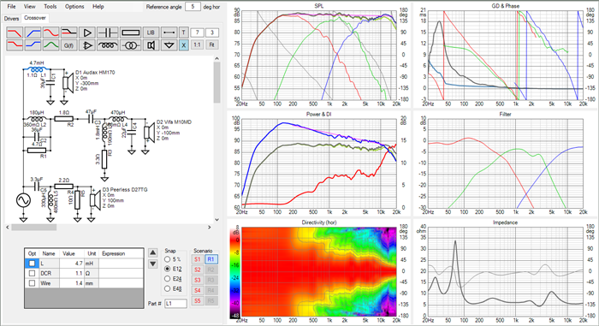Edit the Part # field L1
599x326 pixels.
pyautogui.click(x=175, y=304)
